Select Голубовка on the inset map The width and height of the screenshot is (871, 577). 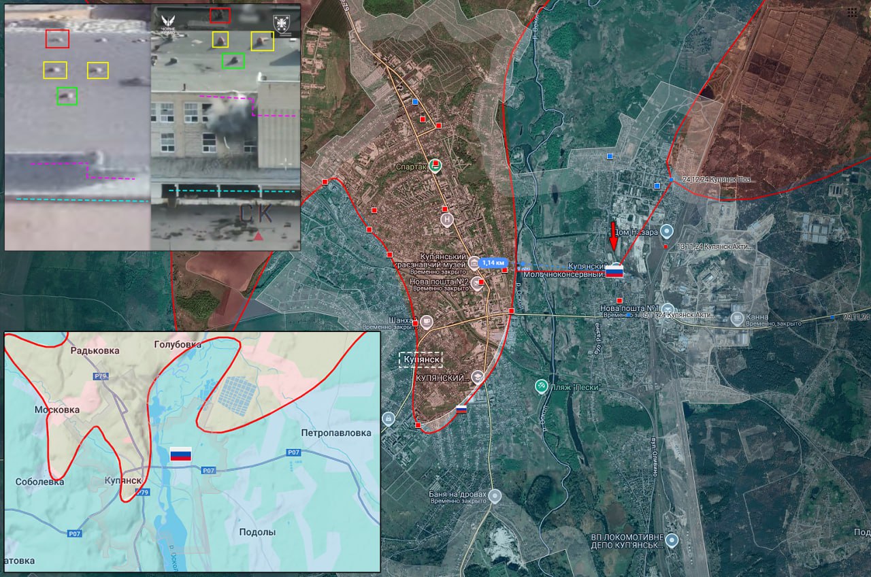click(x=178, y=345)
